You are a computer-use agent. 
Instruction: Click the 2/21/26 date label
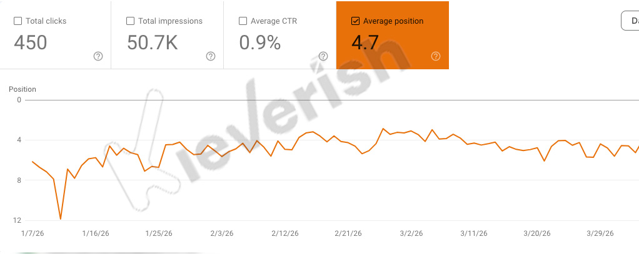tap(348, 233)
